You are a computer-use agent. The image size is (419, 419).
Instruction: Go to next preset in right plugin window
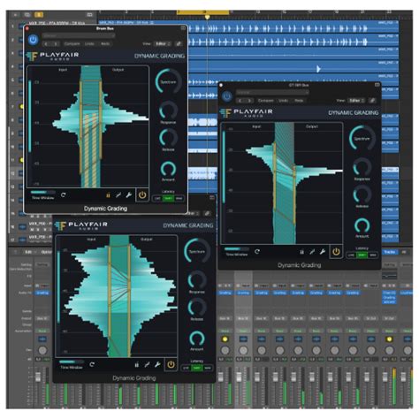(249, 101)
